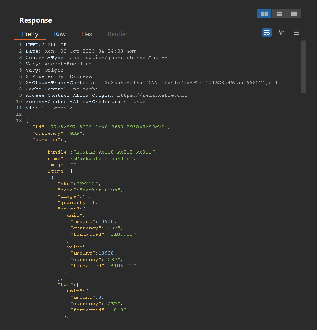The width and height of the screenshot is (317, 330).
Task: Click line number 1 in the gutter
Action: (x=20, y=45)
